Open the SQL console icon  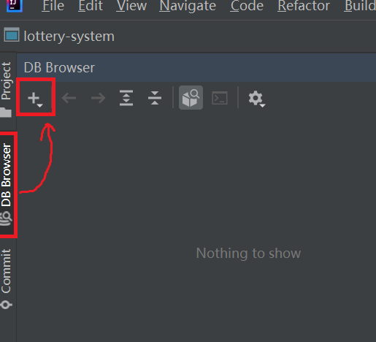(x=220, y=98)
